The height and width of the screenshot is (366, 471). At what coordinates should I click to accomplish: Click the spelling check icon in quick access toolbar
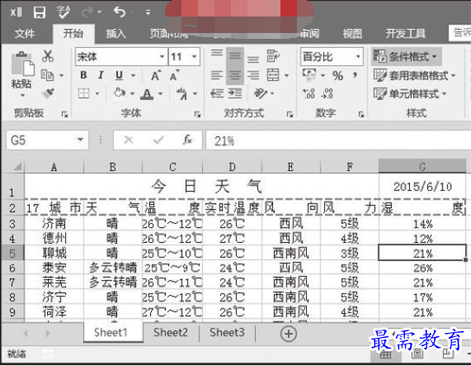click(x=63, y=12)
